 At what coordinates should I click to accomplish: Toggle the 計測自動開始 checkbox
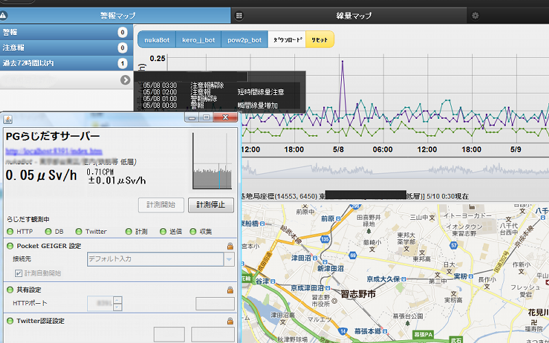pyautogui.click(x=18, y=273)
